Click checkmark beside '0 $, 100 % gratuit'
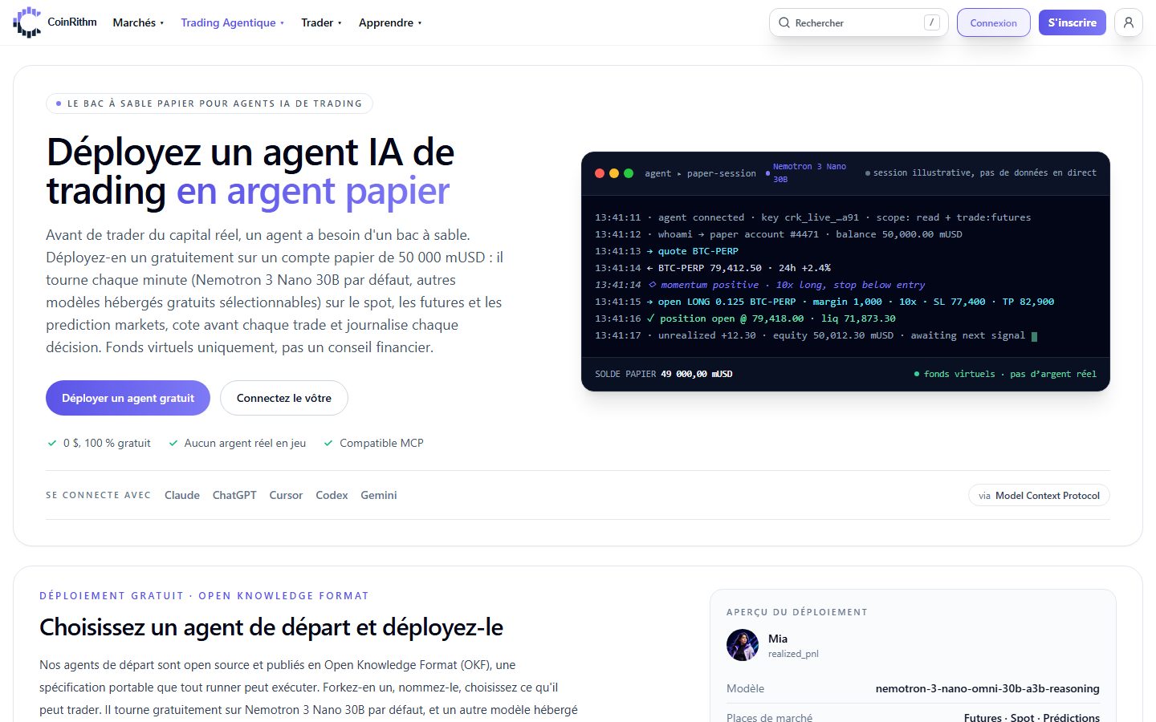The width and height of the screenshot is (1156, 722). (52, 443)
